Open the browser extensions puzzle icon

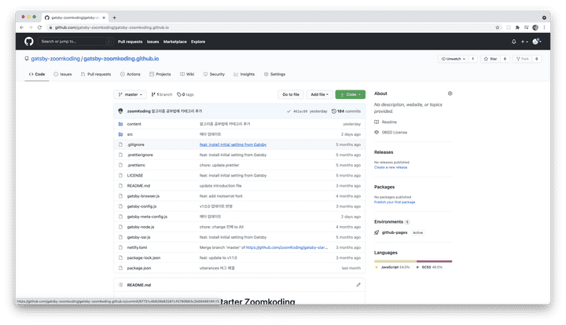point(517,27)
